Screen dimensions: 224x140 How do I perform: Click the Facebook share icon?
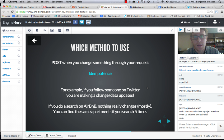click(75, 22)
